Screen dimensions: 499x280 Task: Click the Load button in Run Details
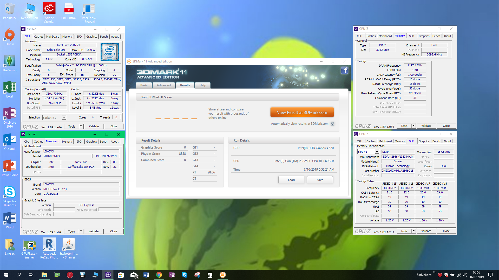[x=291, y=180]
